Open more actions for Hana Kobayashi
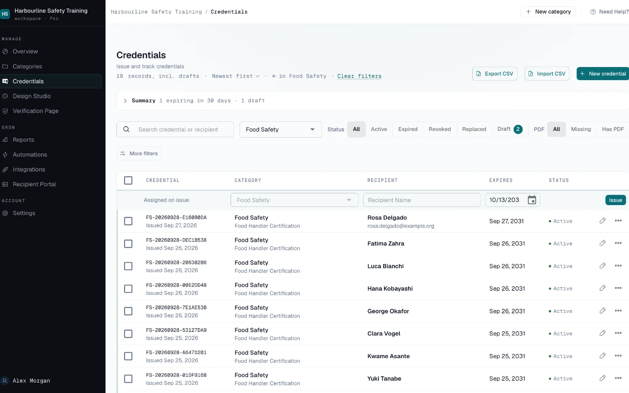The height and width of the screenshot is (393, 629). point(618,288)
